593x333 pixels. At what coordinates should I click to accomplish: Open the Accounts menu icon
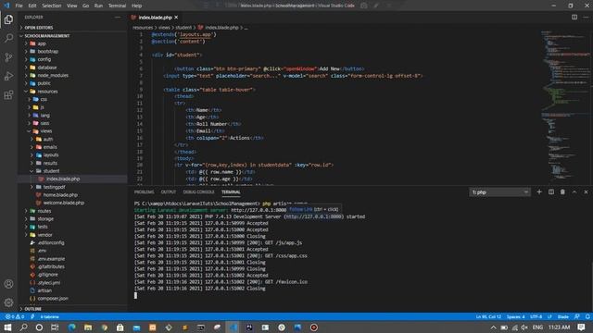8,284
